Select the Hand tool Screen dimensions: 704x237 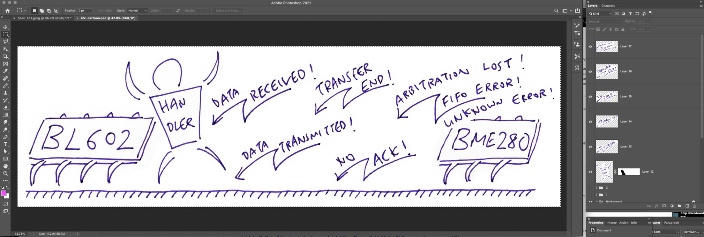pos(5,166)
